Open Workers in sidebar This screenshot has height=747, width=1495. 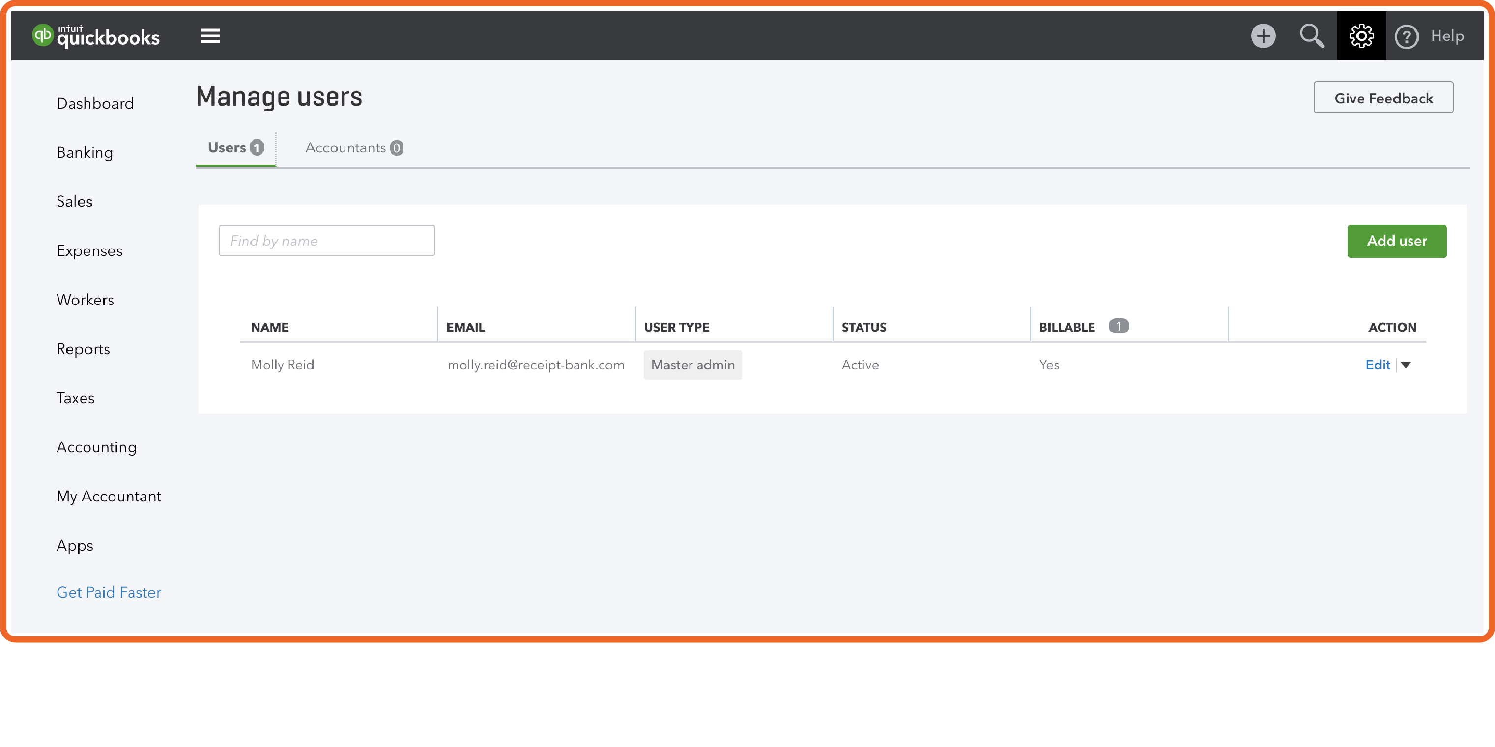(x=86, y=300)
